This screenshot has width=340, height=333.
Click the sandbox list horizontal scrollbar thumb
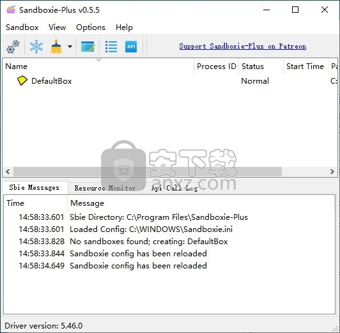tap(148, 172)
